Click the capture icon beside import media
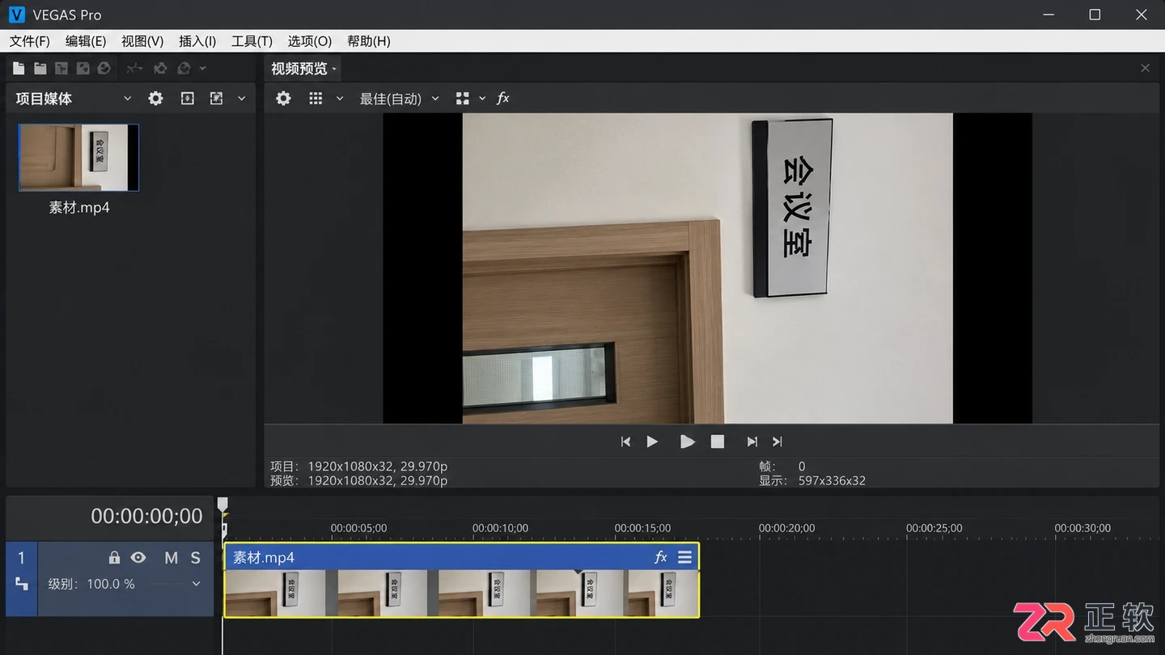Screen dimensions: 1165x655 coord(216,99)
